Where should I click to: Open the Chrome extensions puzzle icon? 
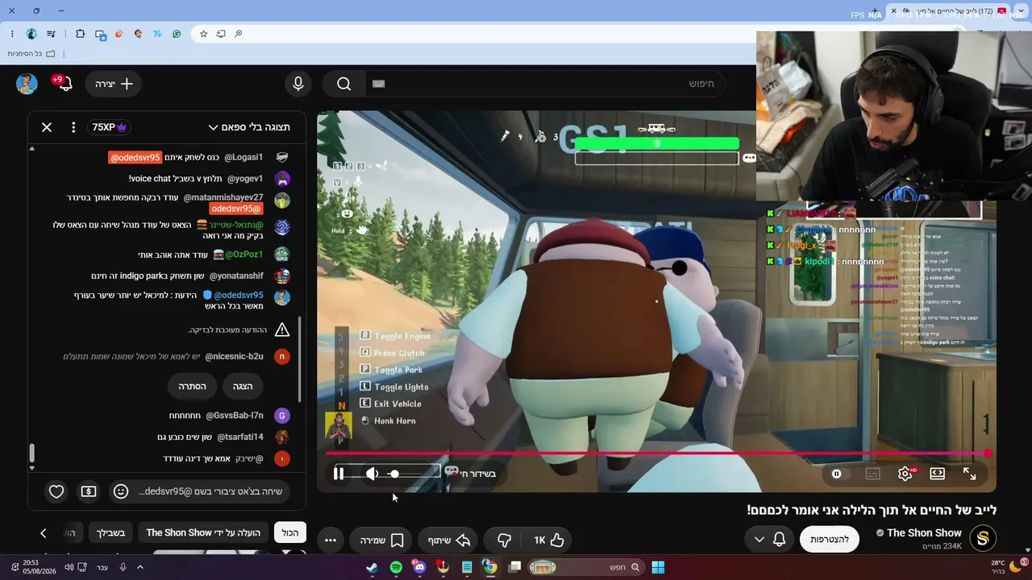[x=80, y=34]
